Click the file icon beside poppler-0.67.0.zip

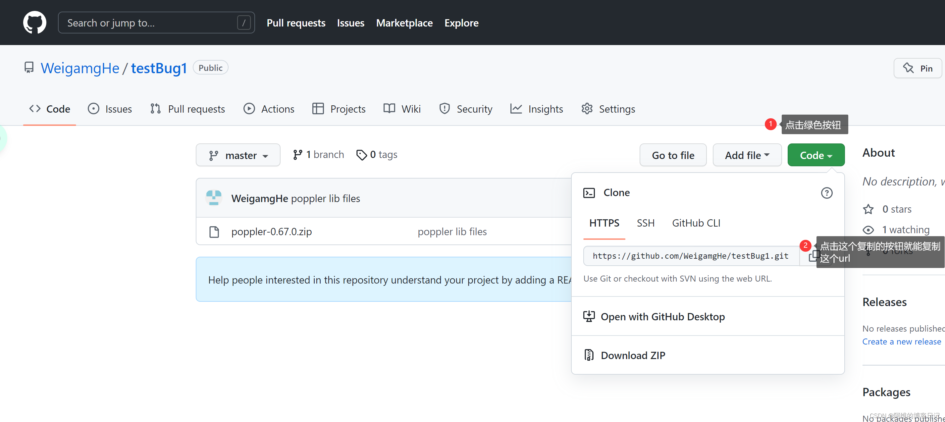point(214,232)
